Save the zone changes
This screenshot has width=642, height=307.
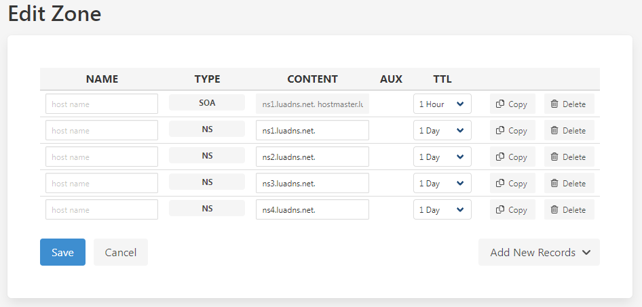[x=62, y=252]
